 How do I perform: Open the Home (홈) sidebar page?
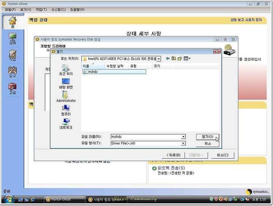pos(13,22)
